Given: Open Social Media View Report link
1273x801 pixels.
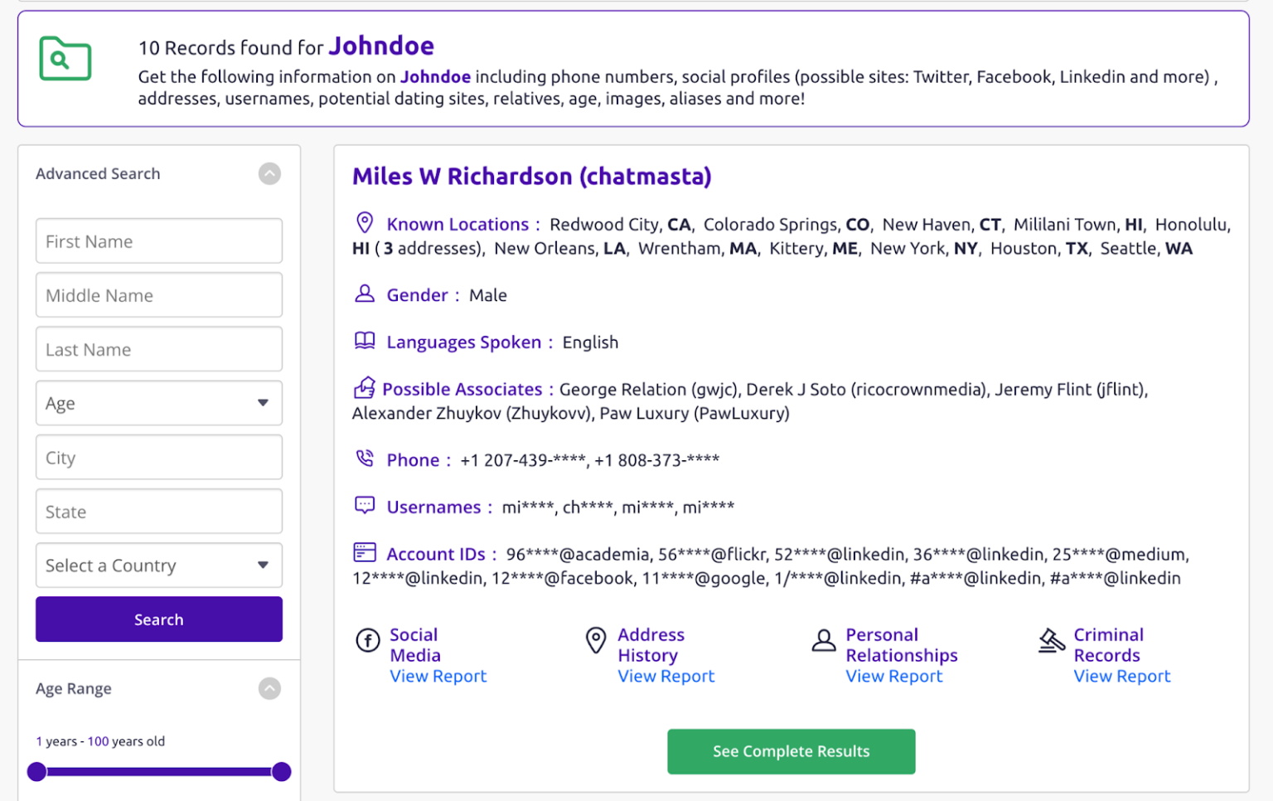Looking at the screenshot, I should pos(438,676).
